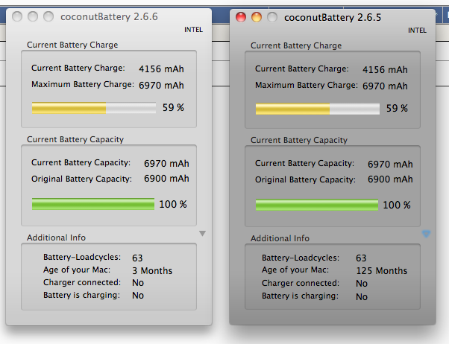Click 6900 mAh original capacity in 2.6.6

pyautogui.click(x=166, y=179)
